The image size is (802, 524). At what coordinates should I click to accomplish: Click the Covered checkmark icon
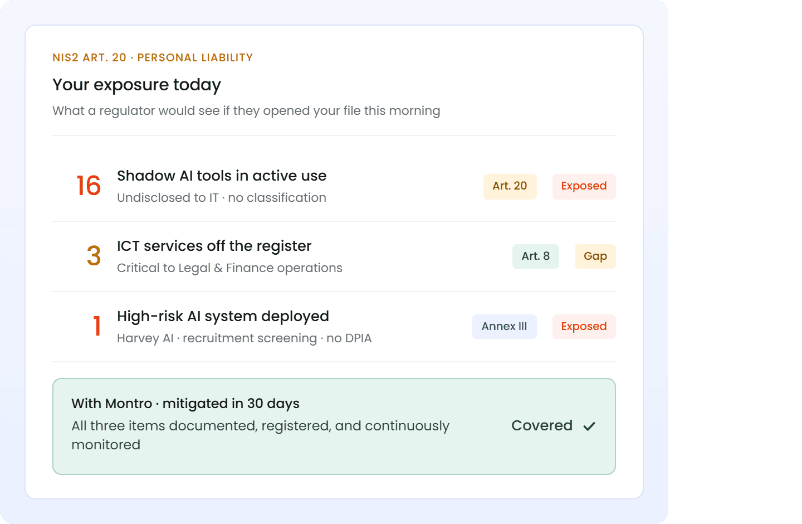coord(589,426)
